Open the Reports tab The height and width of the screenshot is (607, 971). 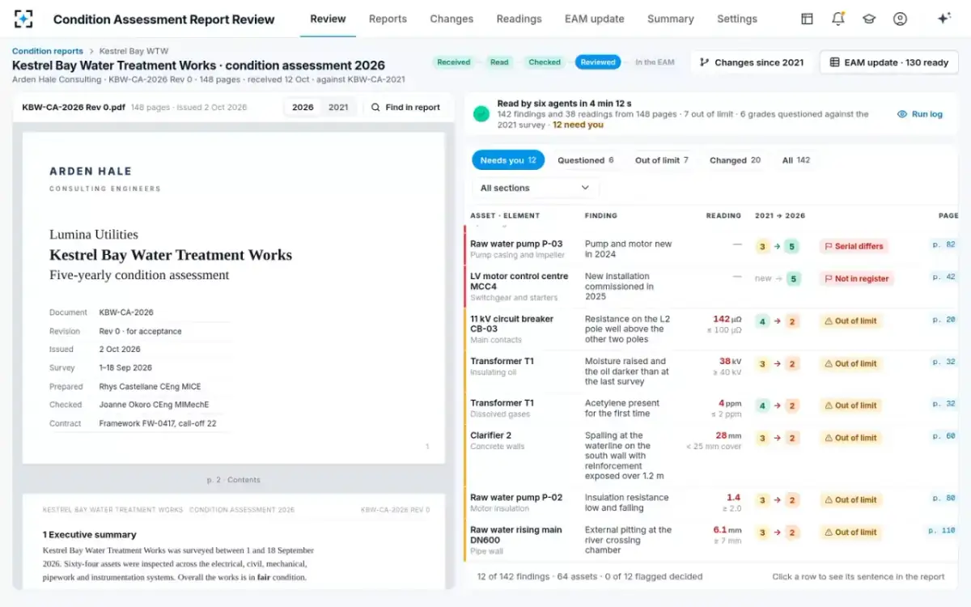388,19
